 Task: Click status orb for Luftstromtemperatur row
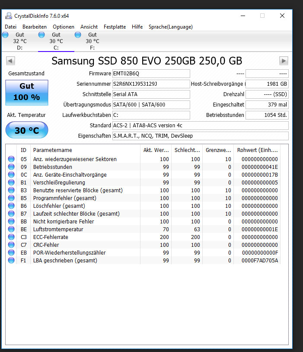pyautogui.click(x=11, y=229)
